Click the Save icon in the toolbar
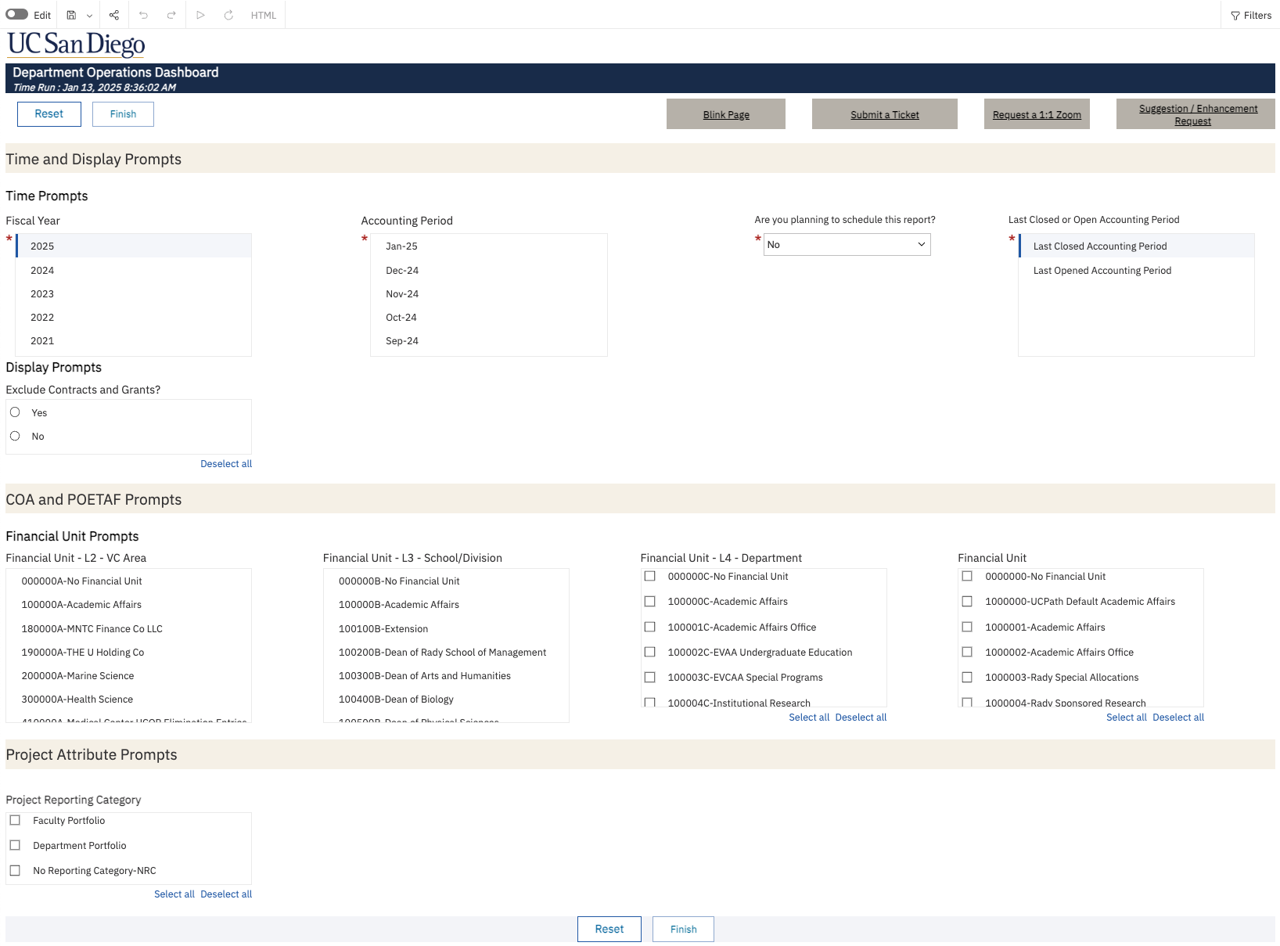Screen dimensions: 1280x946 pos(71,15)
